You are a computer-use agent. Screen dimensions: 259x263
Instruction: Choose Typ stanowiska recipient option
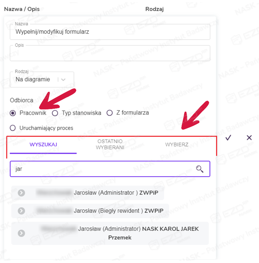[x=55, y=113]
